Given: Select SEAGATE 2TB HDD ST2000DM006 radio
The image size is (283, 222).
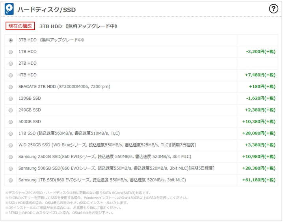Looking at the screenshot, I should (11, 87).
